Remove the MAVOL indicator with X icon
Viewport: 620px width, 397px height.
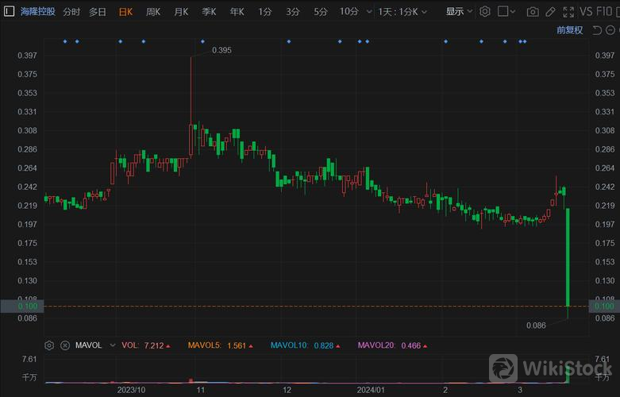click(65, 345)
